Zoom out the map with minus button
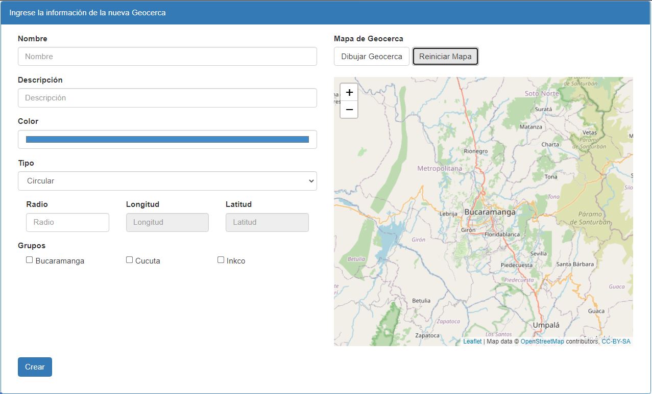652x394 pixels. 349,110
